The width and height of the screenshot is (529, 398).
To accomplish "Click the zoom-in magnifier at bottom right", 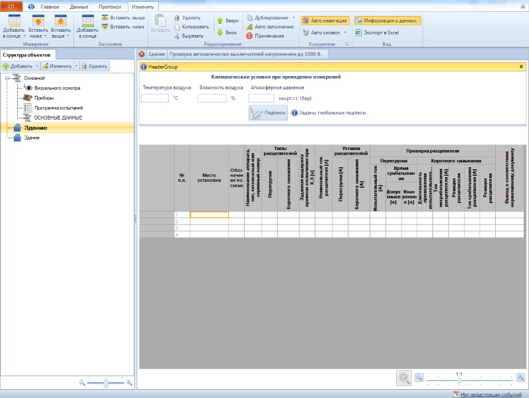I will click(x=520, y=378).
